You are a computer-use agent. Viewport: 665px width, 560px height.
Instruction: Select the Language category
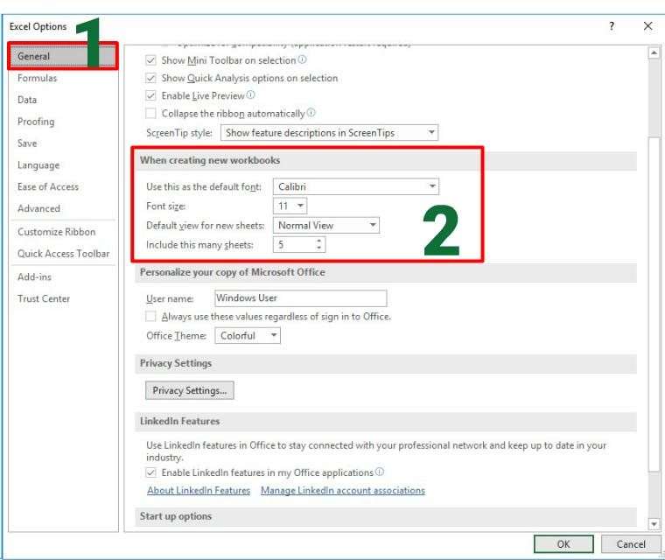click(63, 165)
